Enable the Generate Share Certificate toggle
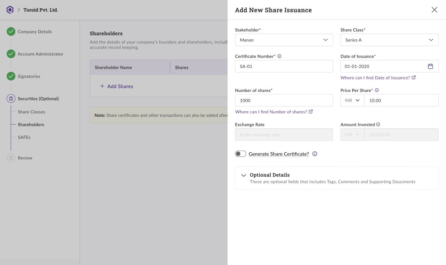 pos(240,154)
